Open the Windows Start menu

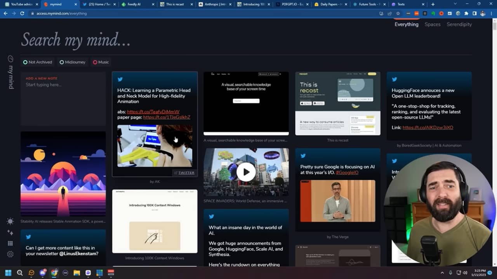tap(9, 273)
